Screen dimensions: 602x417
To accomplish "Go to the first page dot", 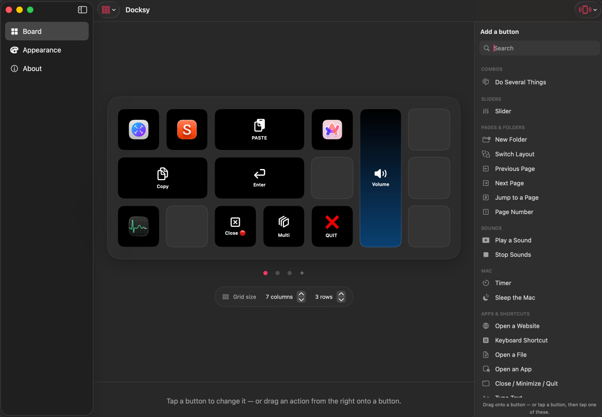I will click(265, 273).
